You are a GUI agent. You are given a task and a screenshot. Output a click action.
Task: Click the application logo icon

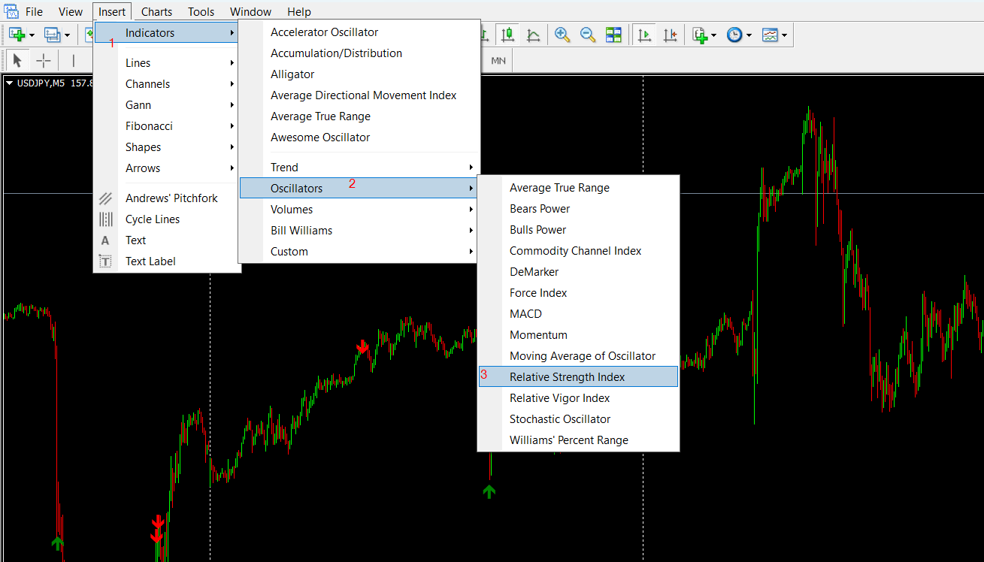[11, 11]
